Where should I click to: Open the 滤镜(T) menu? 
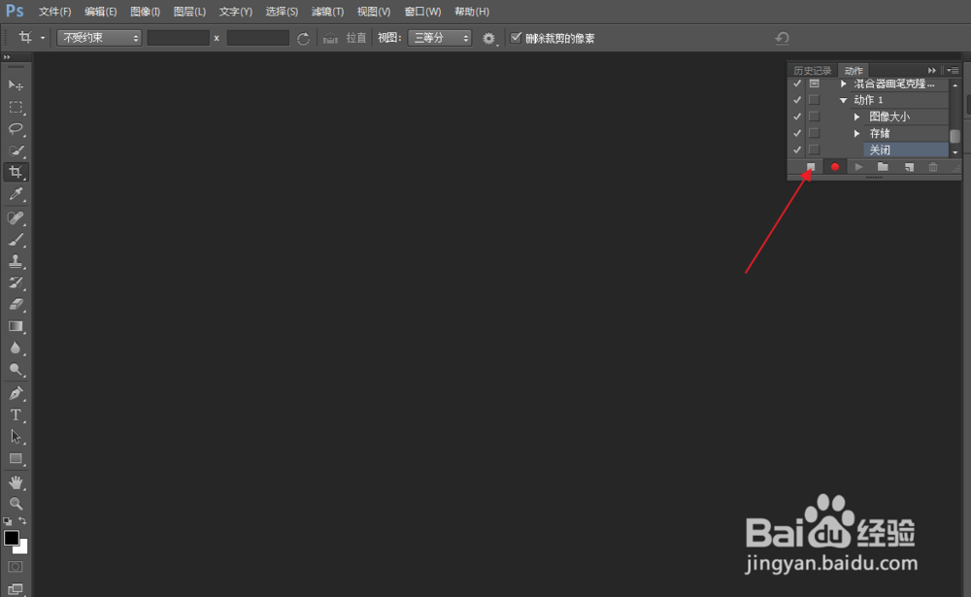(x=327, y=12)
